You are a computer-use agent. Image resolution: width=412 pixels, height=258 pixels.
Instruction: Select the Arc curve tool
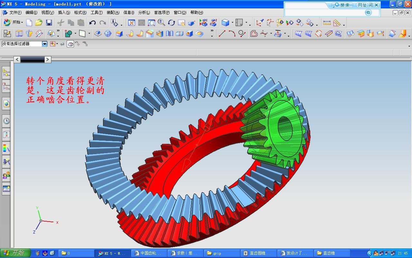click(232, 34)
